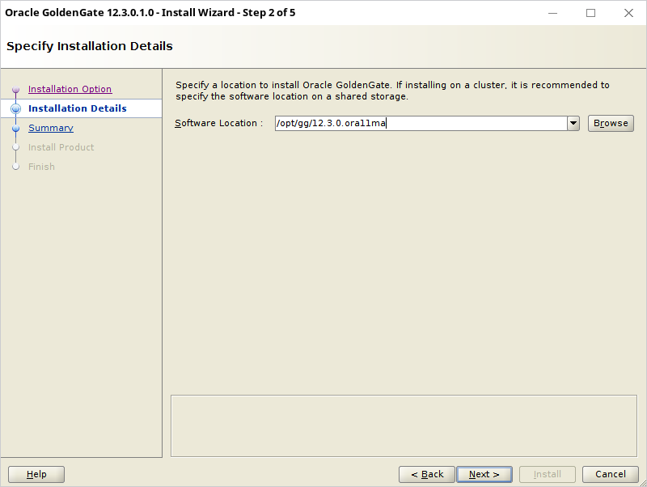Click the Installation Details step bullet icon
This screenshot has height=487, width=647.
coord(15,108)
